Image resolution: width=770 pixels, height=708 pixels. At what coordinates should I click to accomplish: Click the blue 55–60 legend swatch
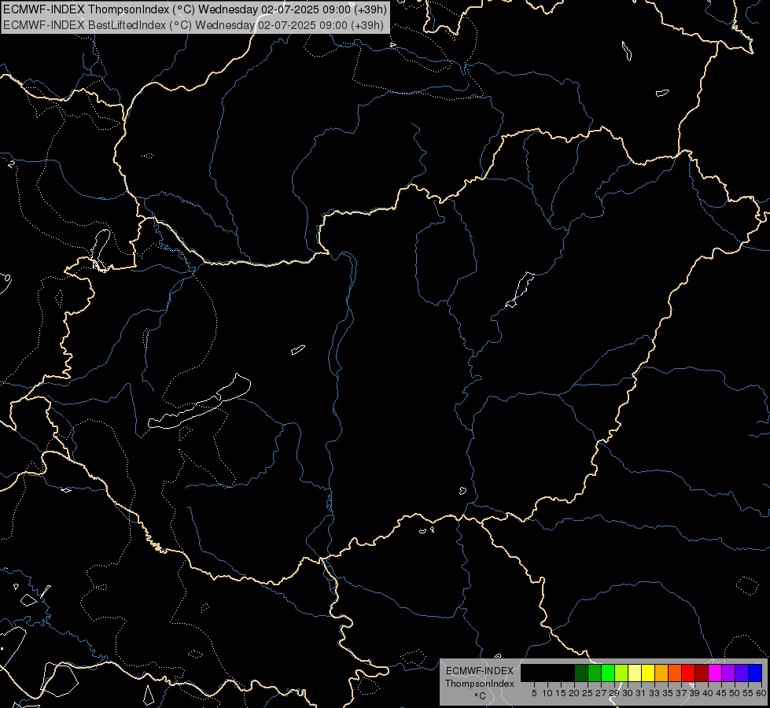click(755, 673)
